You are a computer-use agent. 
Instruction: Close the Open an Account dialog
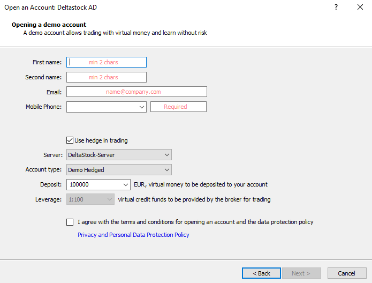pos(360,7)
